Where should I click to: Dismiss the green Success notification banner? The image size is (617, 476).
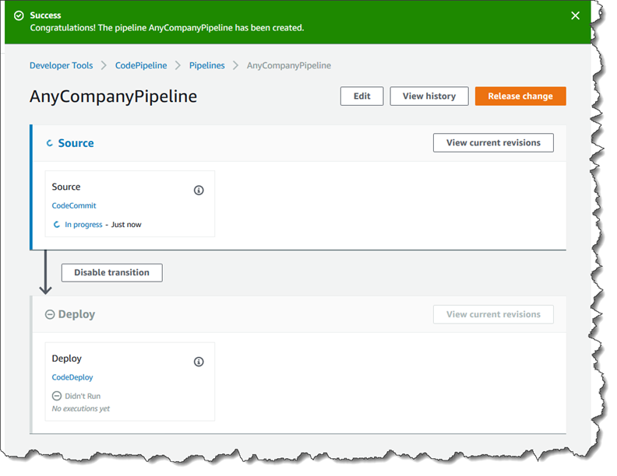click(575, 16)
